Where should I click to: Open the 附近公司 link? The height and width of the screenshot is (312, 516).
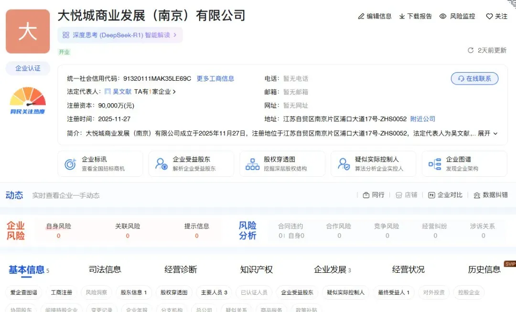(423, 119)
